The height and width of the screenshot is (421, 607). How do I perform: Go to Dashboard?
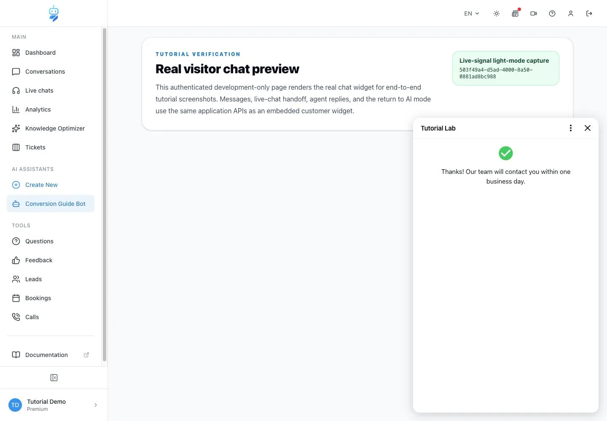point(51,53)
